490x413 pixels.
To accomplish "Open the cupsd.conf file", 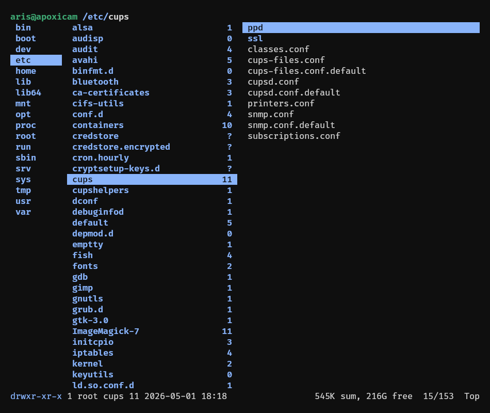I will click(273, 82).
